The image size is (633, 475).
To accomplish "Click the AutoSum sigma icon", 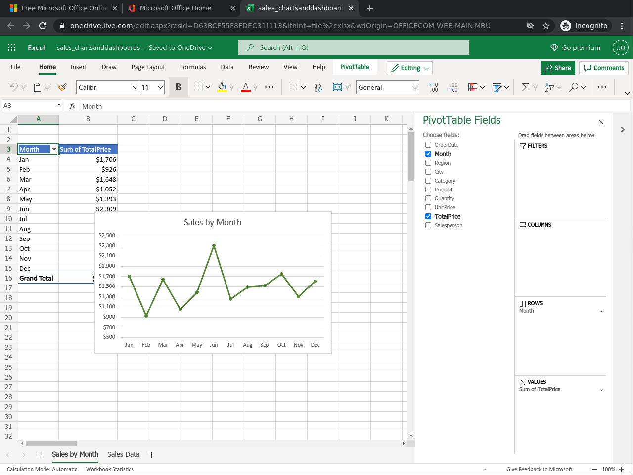I will pyautogui.click(x=526, y=87).
